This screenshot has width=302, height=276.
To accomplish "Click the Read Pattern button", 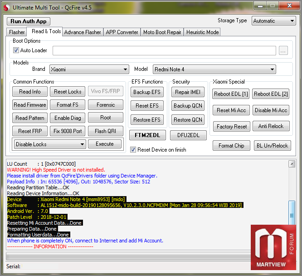I will (x=30, y=118).
